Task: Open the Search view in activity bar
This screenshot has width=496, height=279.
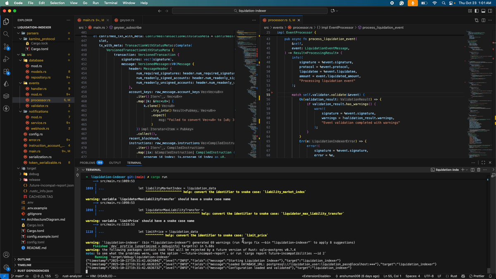Action: click(6, 34)
